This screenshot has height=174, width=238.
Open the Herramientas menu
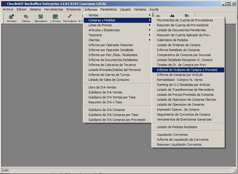54,9
